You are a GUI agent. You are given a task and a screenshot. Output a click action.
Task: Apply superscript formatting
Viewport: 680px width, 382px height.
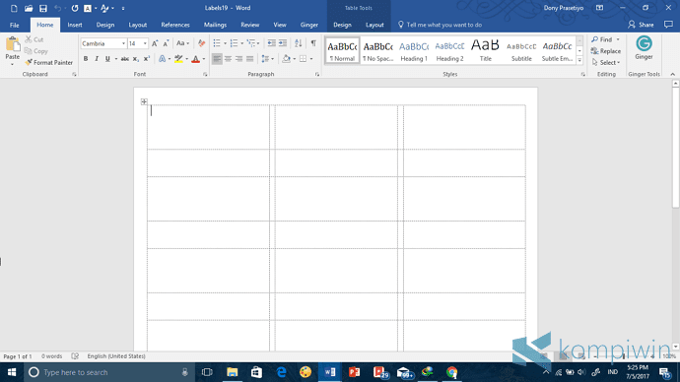147,59
